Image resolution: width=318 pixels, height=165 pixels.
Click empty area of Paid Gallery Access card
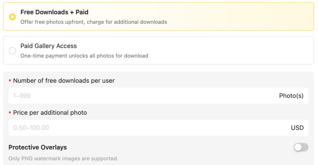point(233,50)
